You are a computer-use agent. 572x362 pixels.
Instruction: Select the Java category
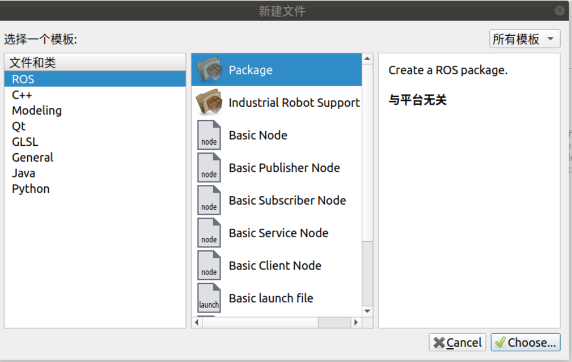[95, 173]
